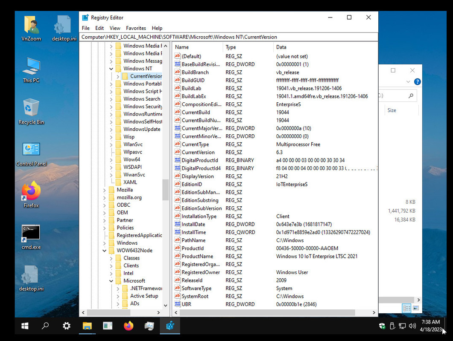Open taskbar Search
Screen dimensions: 453x341
point(45,326)
